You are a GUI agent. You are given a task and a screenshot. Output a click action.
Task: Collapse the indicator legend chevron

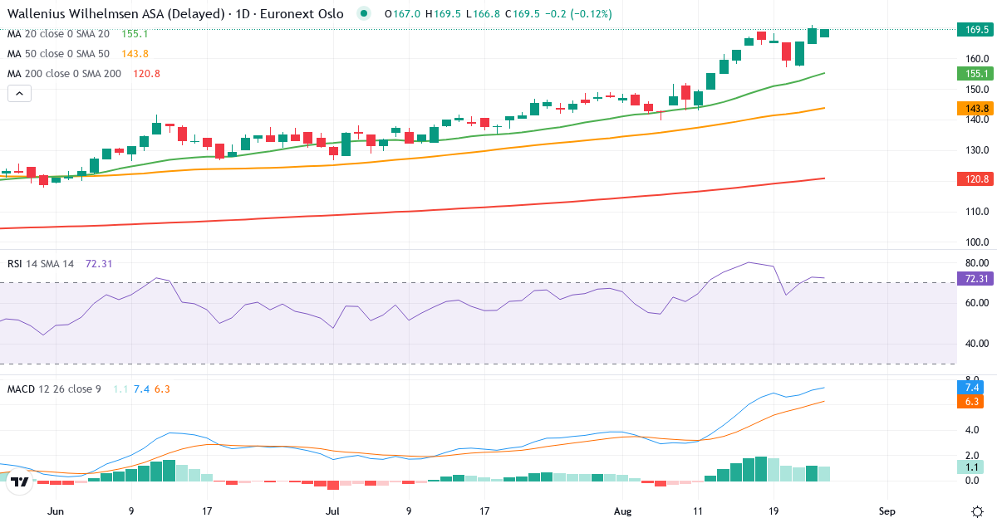[x=19, y=94]
